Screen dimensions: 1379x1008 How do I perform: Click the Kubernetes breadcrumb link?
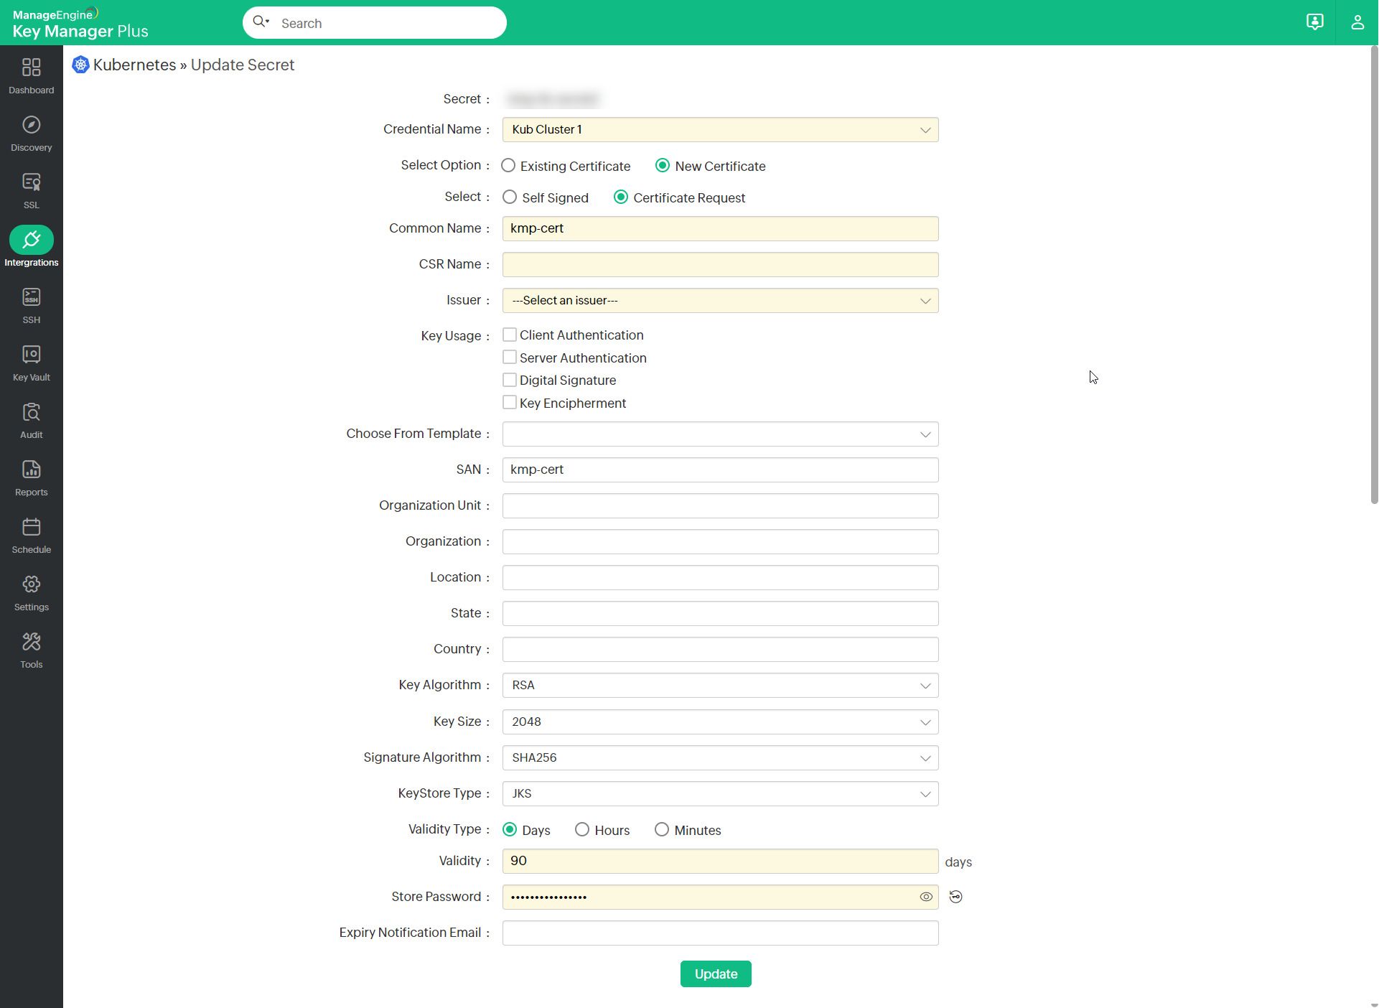click(x=134, y=65)
